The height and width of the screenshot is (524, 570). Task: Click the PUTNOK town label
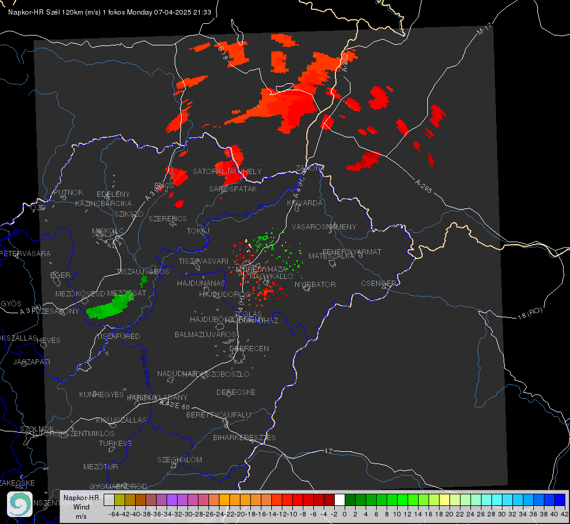[x=68, y=192]
